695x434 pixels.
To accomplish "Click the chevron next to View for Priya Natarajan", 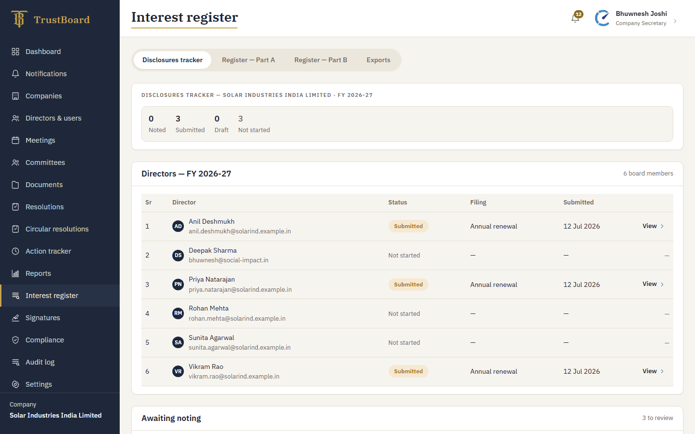I will [x=662, y=285].
